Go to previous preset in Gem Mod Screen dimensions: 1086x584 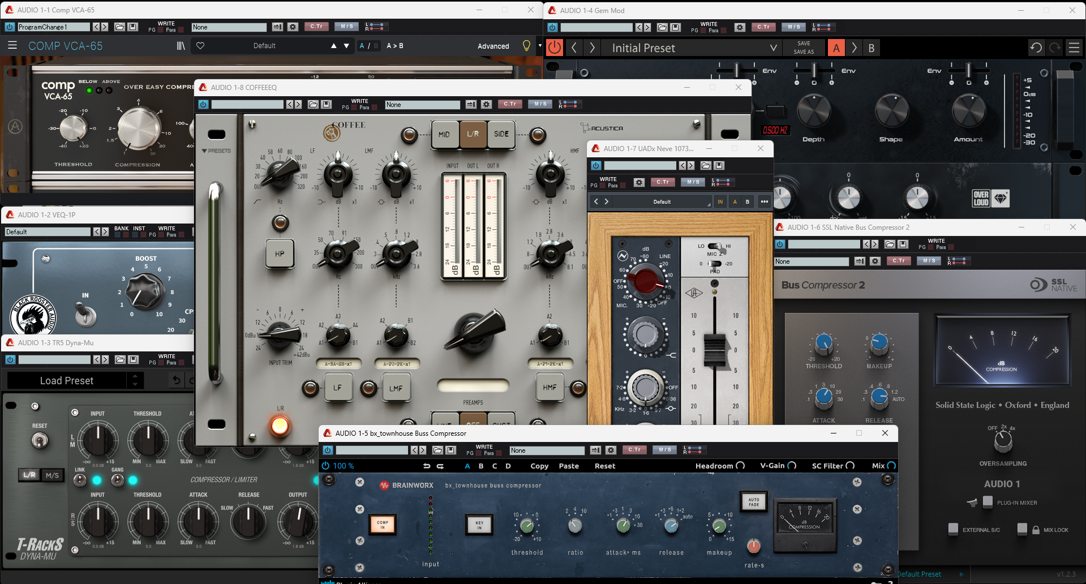(574, 48)
